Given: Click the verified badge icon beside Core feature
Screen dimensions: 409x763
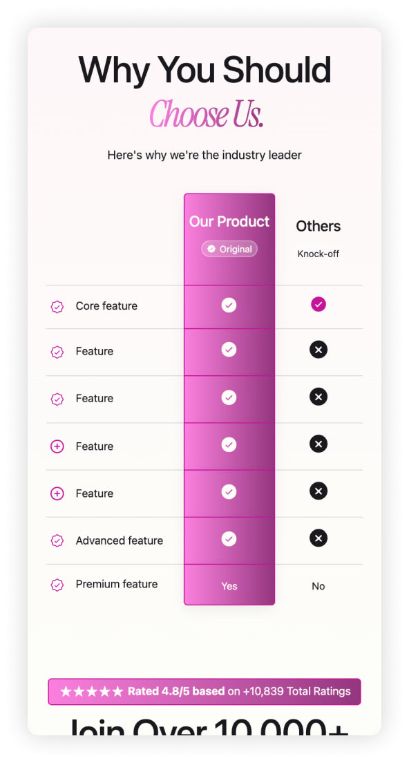Looking at the screenshot, I should (x=57, y=306).
